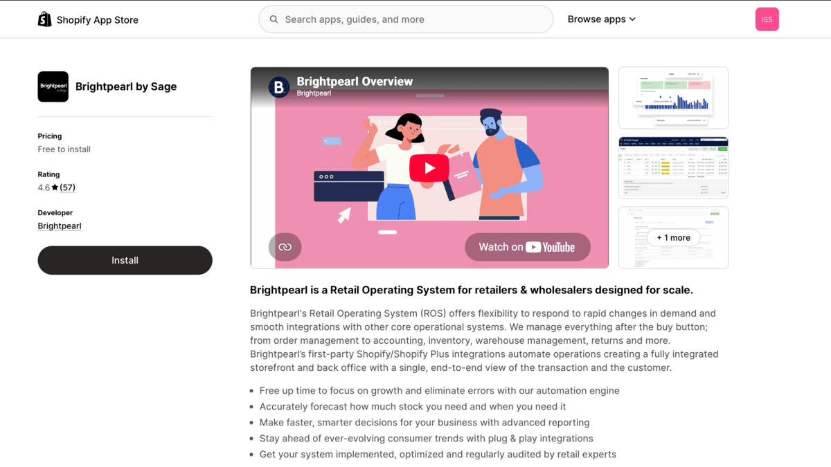The width and height of the screenshot is (831, 467).
Task: Click the bullet about plug & play integrations
Action: (427, 439)
